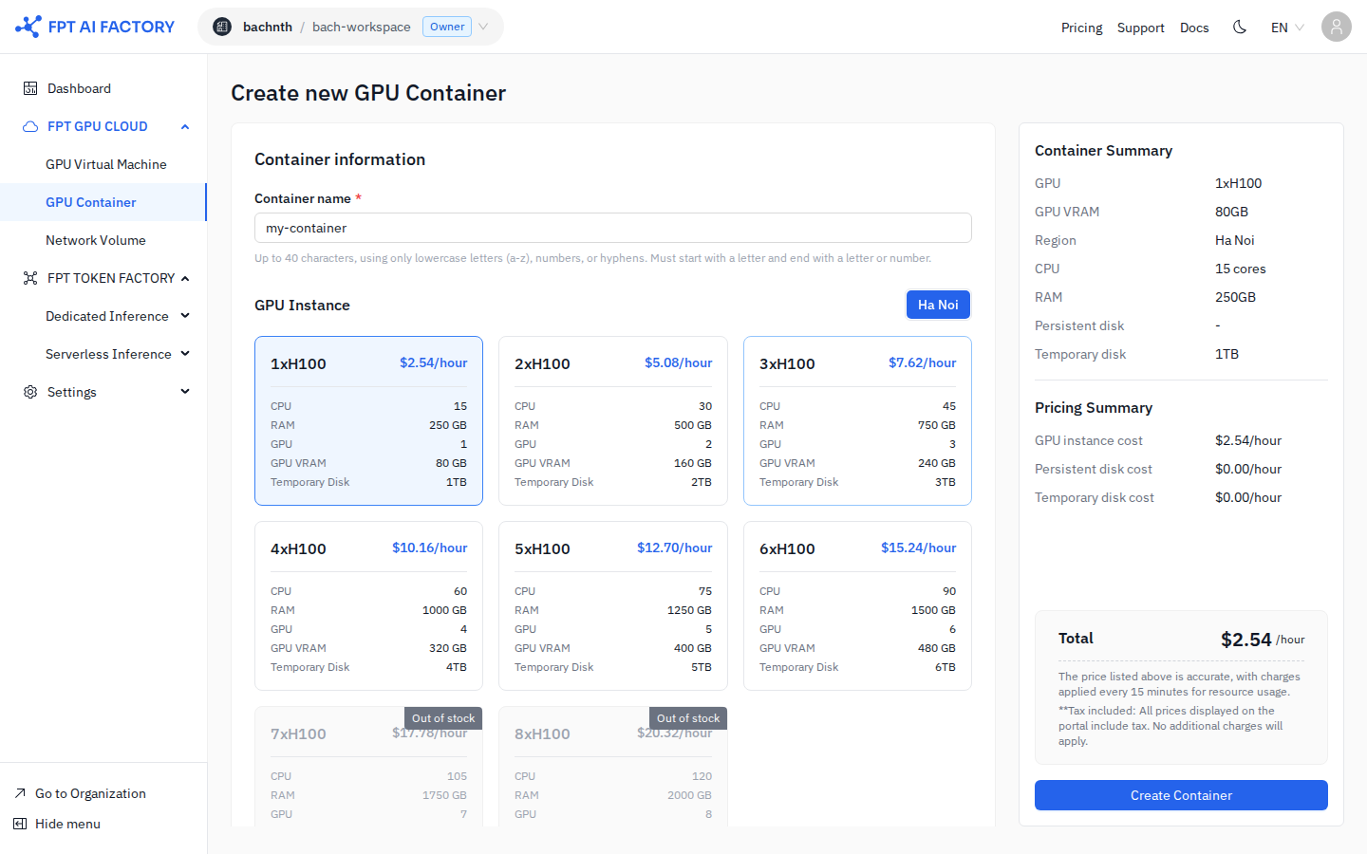
Task: Expand the Serverless Inference submenu
Action: [x=185, y=354]
